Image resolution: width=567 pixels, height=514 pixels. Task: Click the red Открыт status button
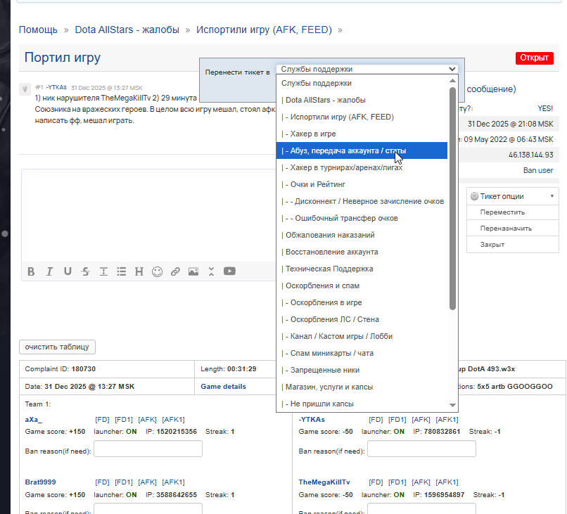pos(534,58)
